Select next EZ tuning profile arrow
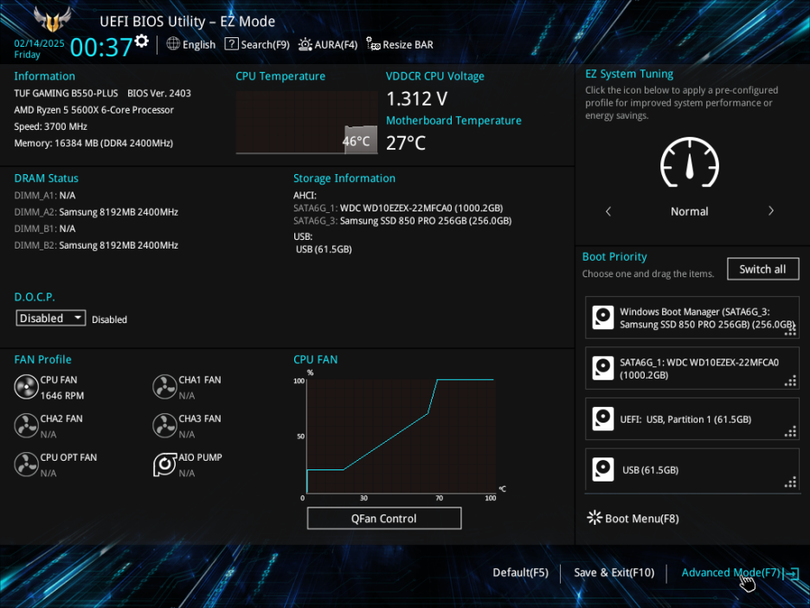810x608 pixels. point(771,211)
